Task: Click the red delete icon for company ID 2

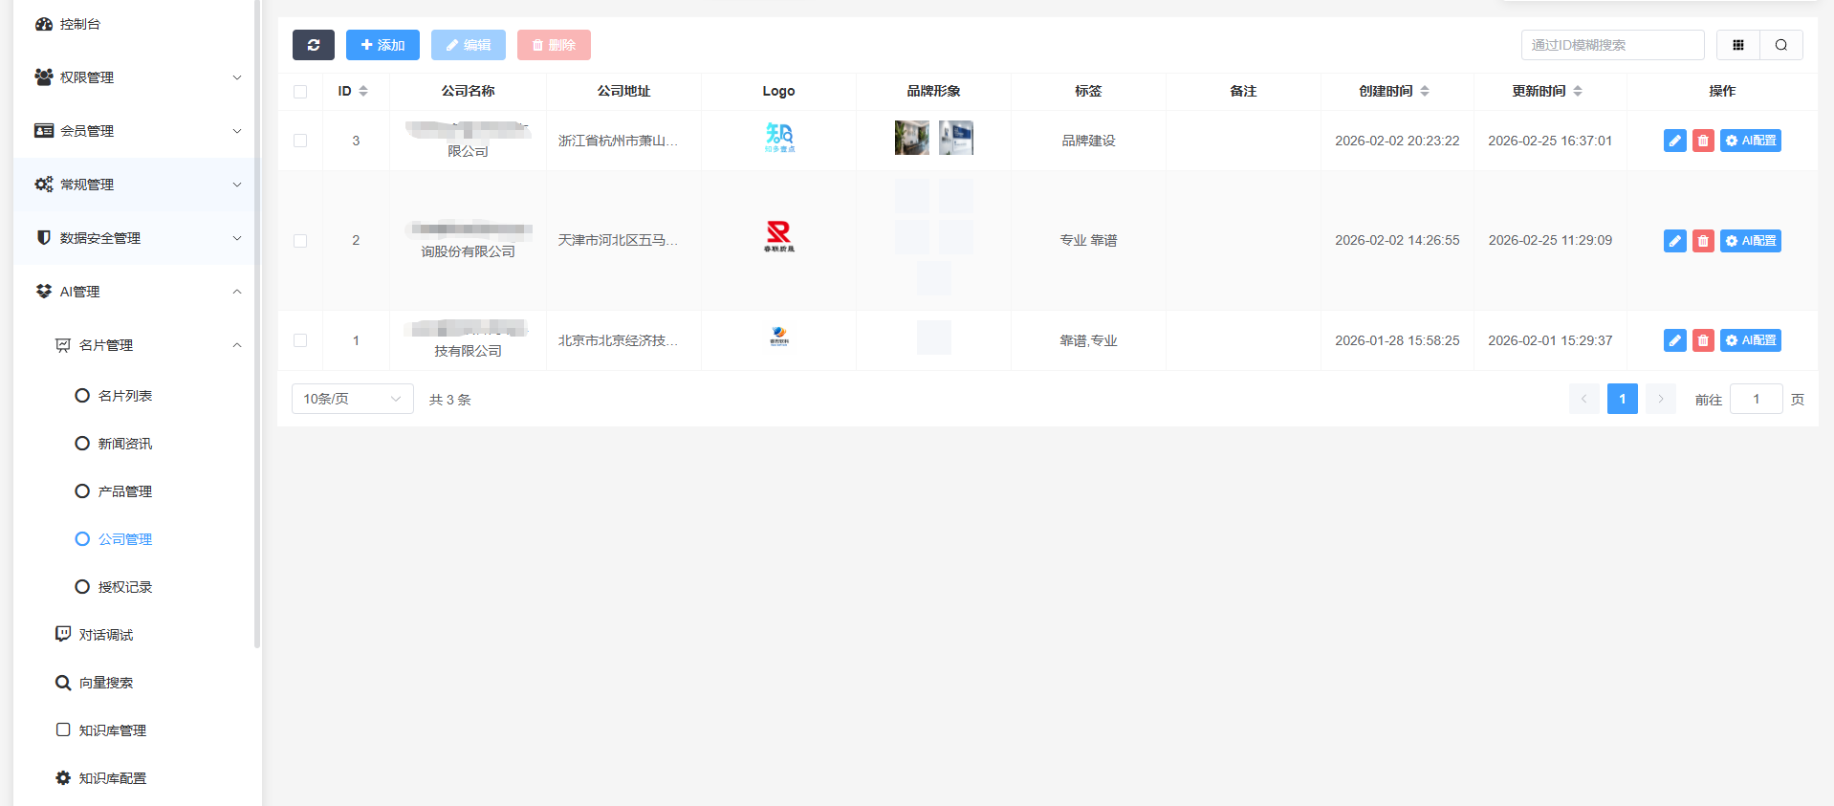Action: pyautogui.click(x=1703, y=241)
